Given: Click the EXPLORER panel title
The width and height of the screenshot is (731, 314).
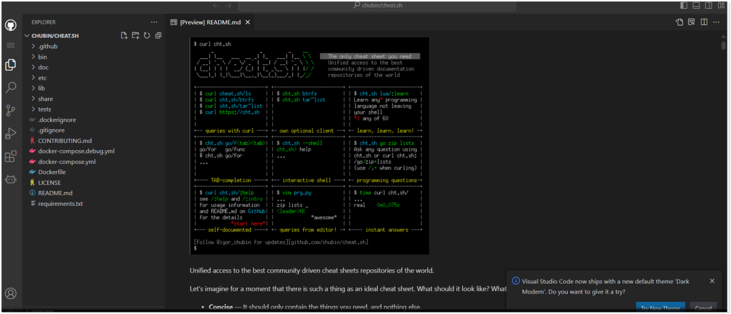Looking at the screenshot, I should tap(43, 22).
